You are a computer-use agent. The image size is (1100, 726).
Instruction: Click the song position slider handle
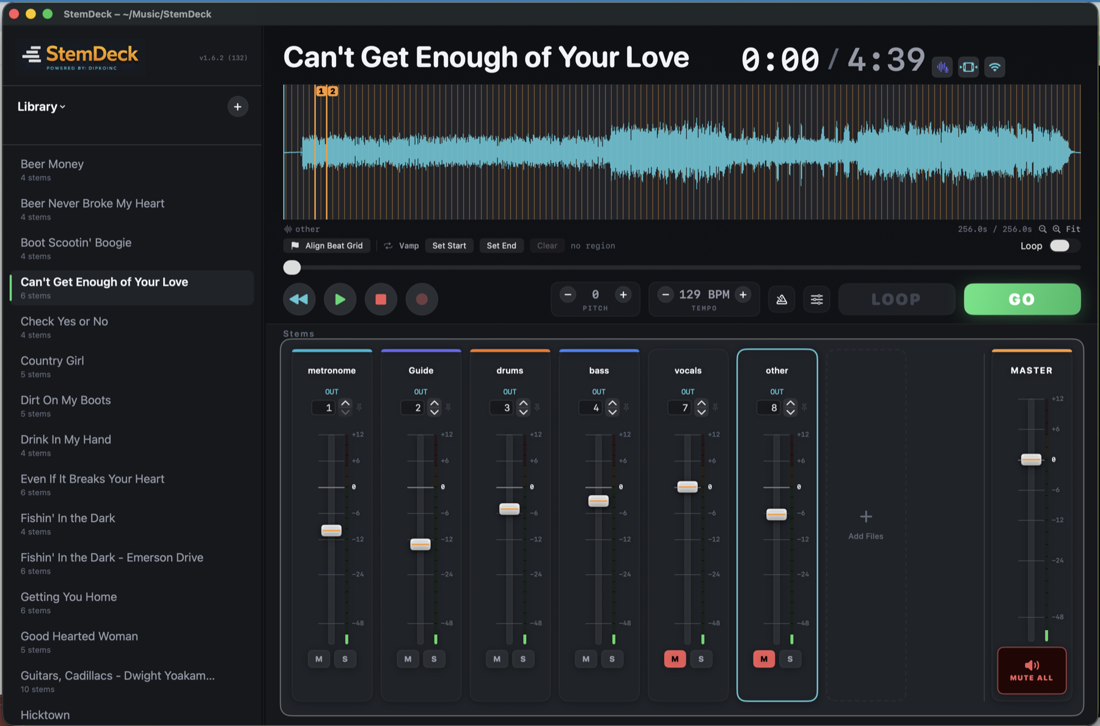(x=292, y=267)
